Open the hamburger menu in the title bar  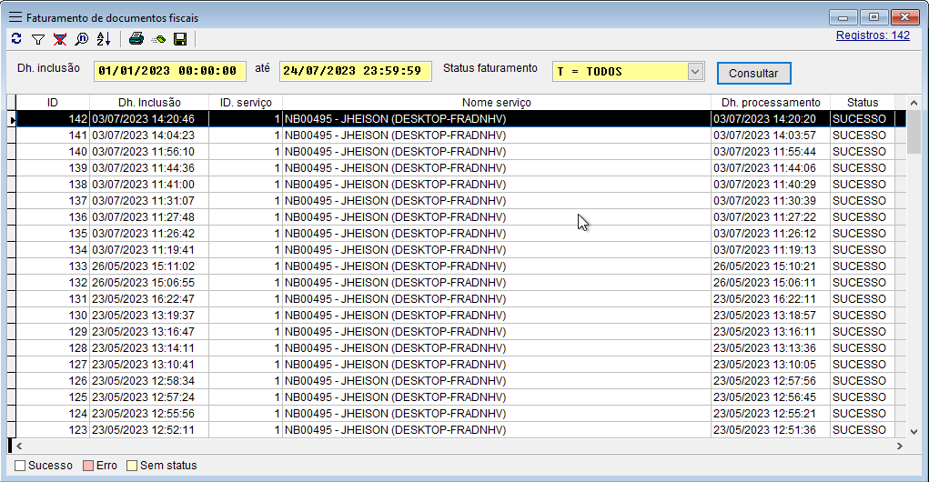(x=15, y=17)
